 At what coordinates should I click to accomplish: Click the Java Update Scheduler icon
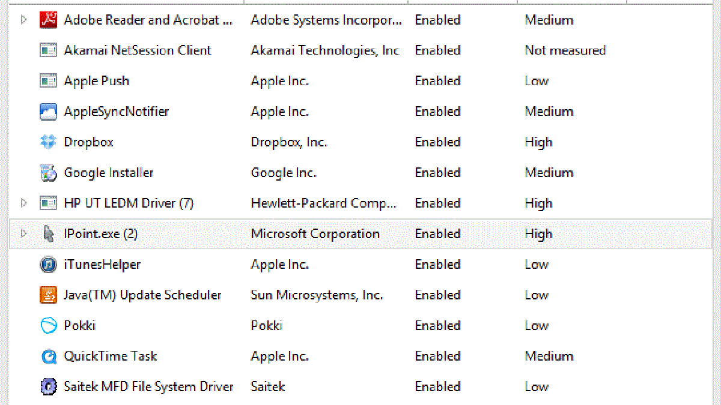[48, 295]
